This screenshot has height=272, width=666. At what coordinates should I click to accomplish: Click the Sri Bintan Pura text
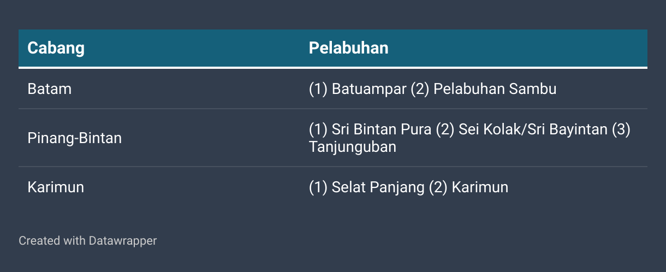coord(382,130)
